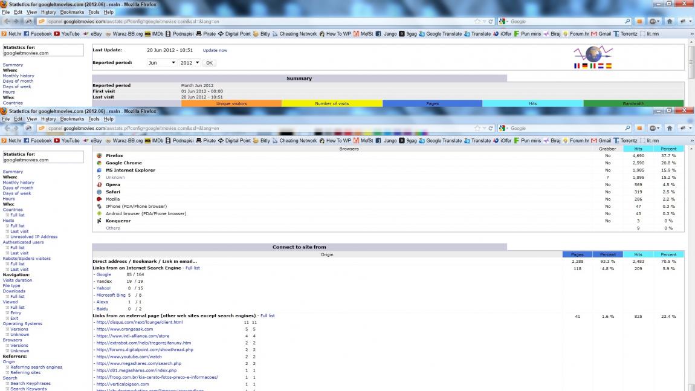Click forward arrow in the front Firefox window

coord(16,128)
